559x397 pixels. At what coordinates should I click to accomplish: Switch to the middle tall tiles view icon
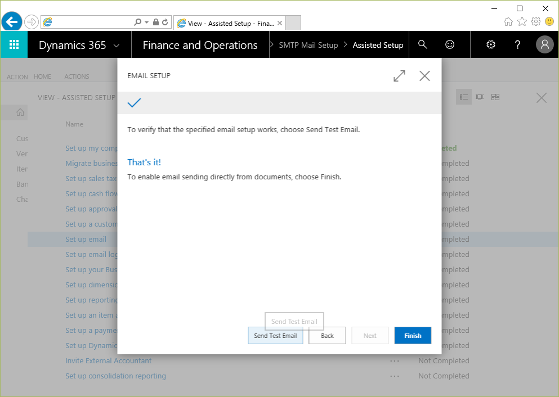click(x=480, y=97)
